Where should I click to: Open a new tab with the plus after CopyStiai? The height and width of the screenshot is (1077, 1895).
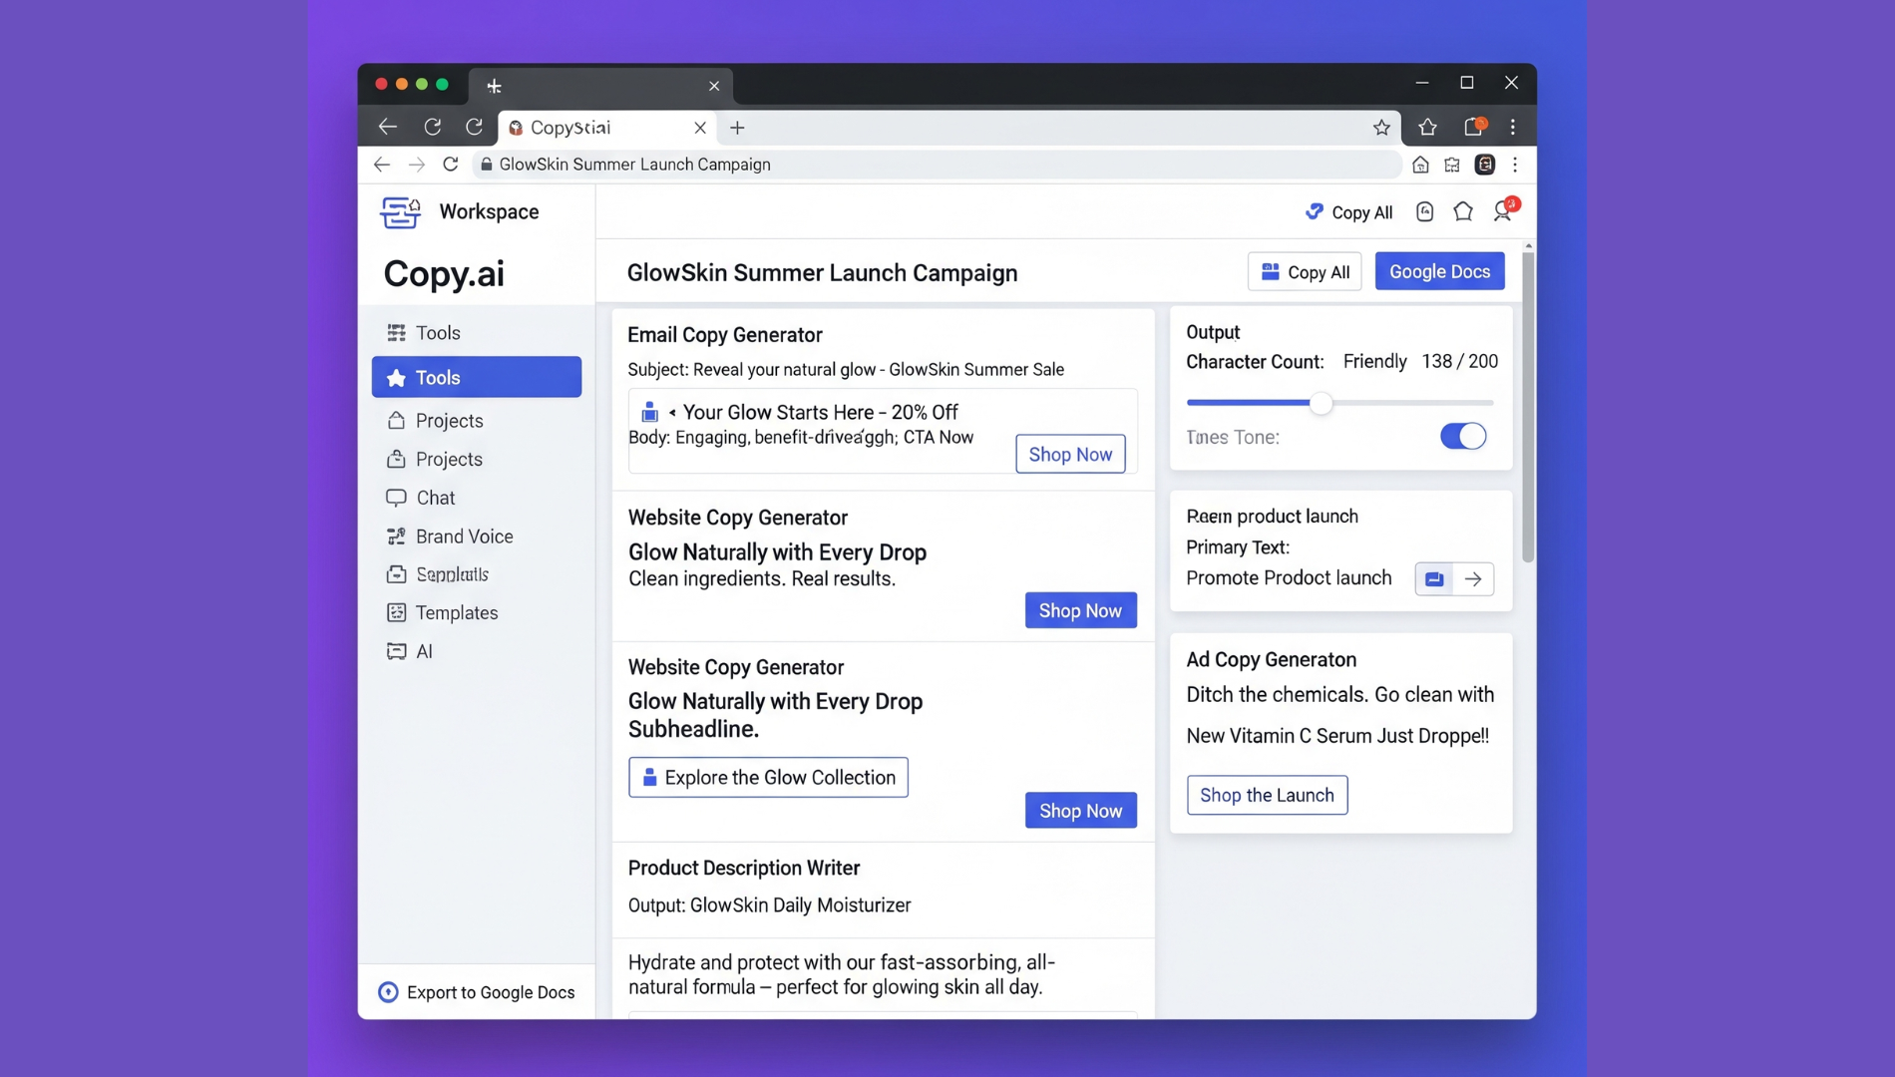click(737, 128)
